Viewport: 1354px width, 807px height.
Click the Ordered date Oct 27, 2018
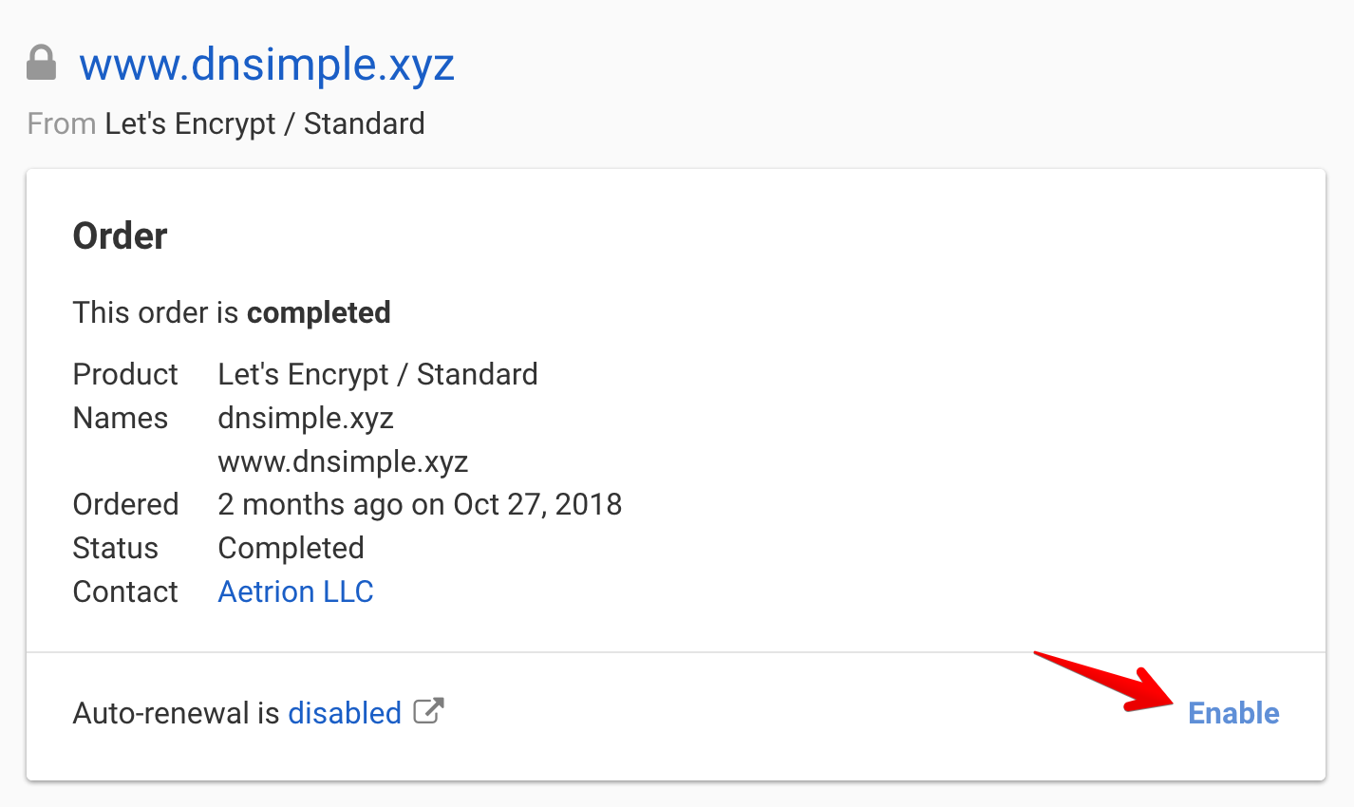pos(419,504)
